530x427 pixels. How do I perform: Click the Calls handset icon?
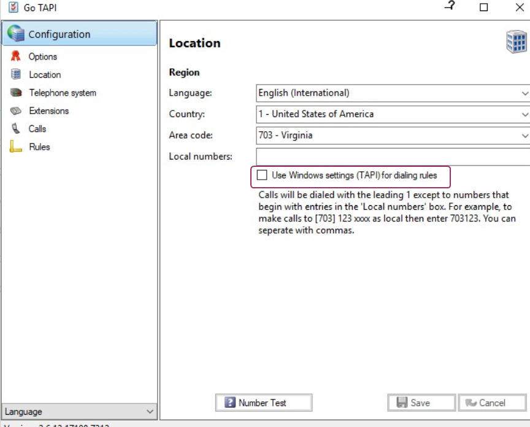[15, 129]
